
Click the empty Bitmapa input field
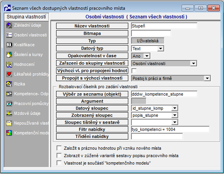151,33
